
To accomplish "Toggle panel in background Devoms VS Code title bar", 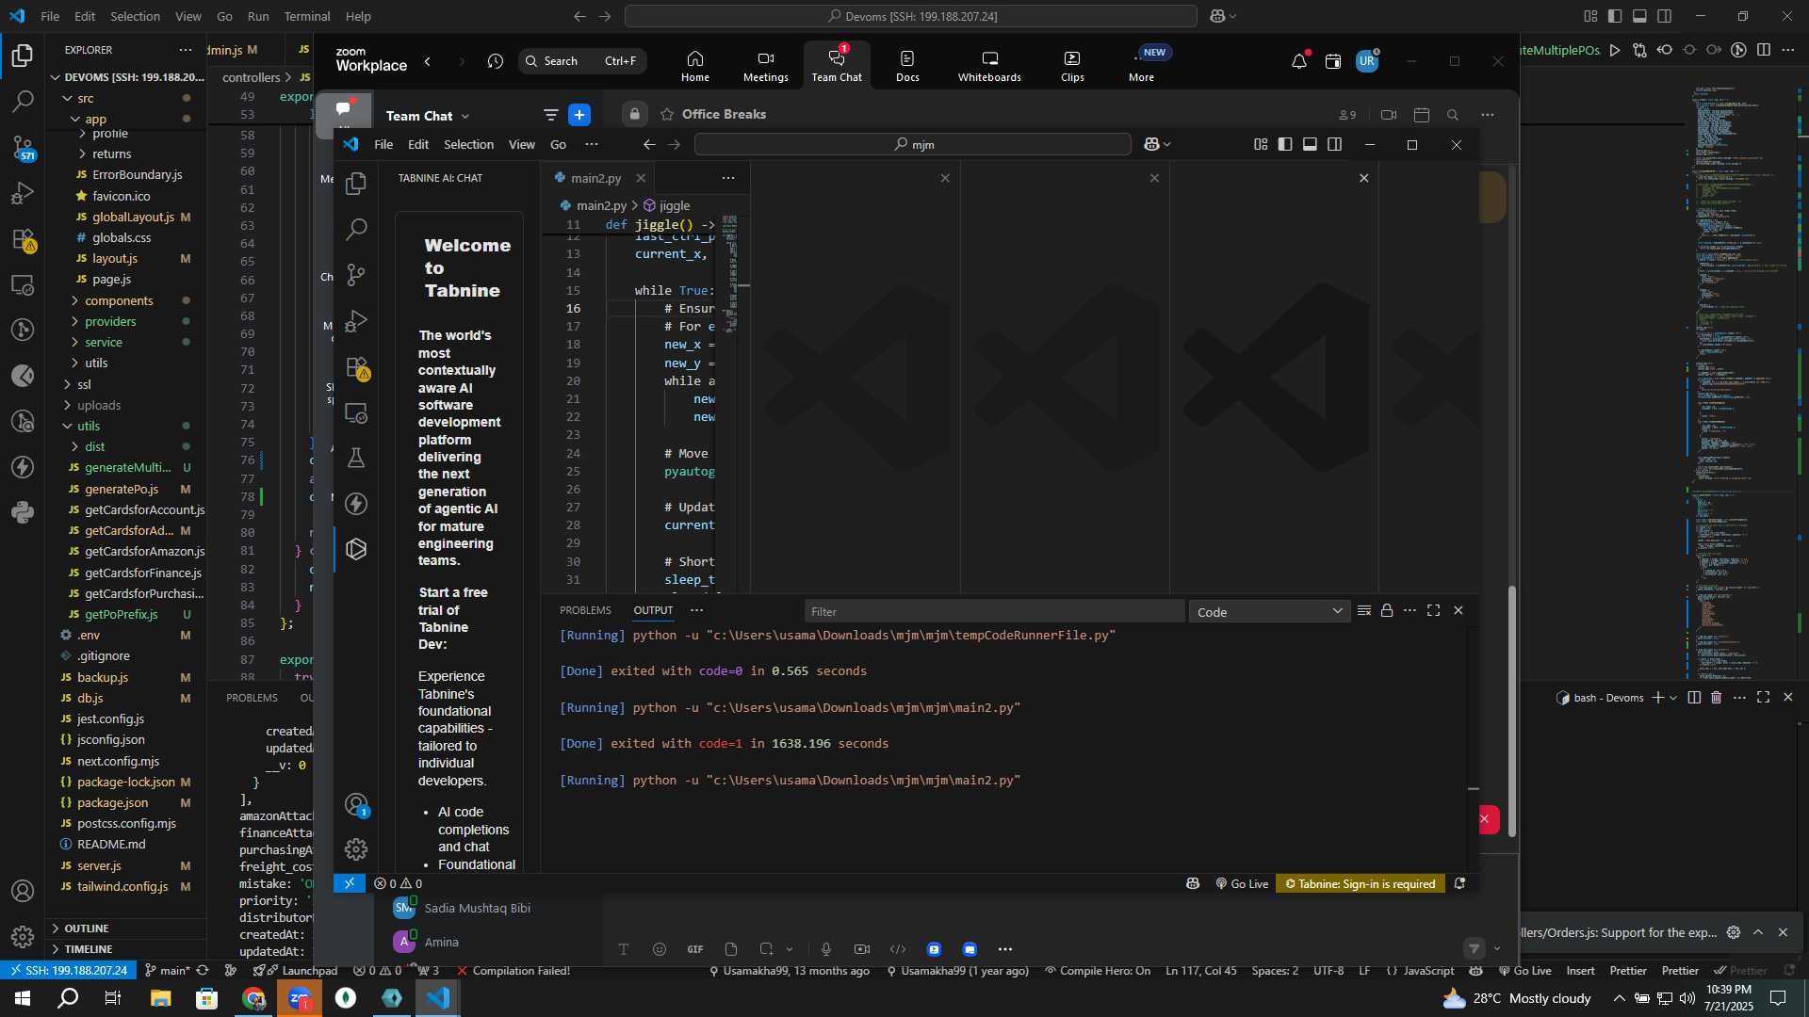I will (1639, 16).
